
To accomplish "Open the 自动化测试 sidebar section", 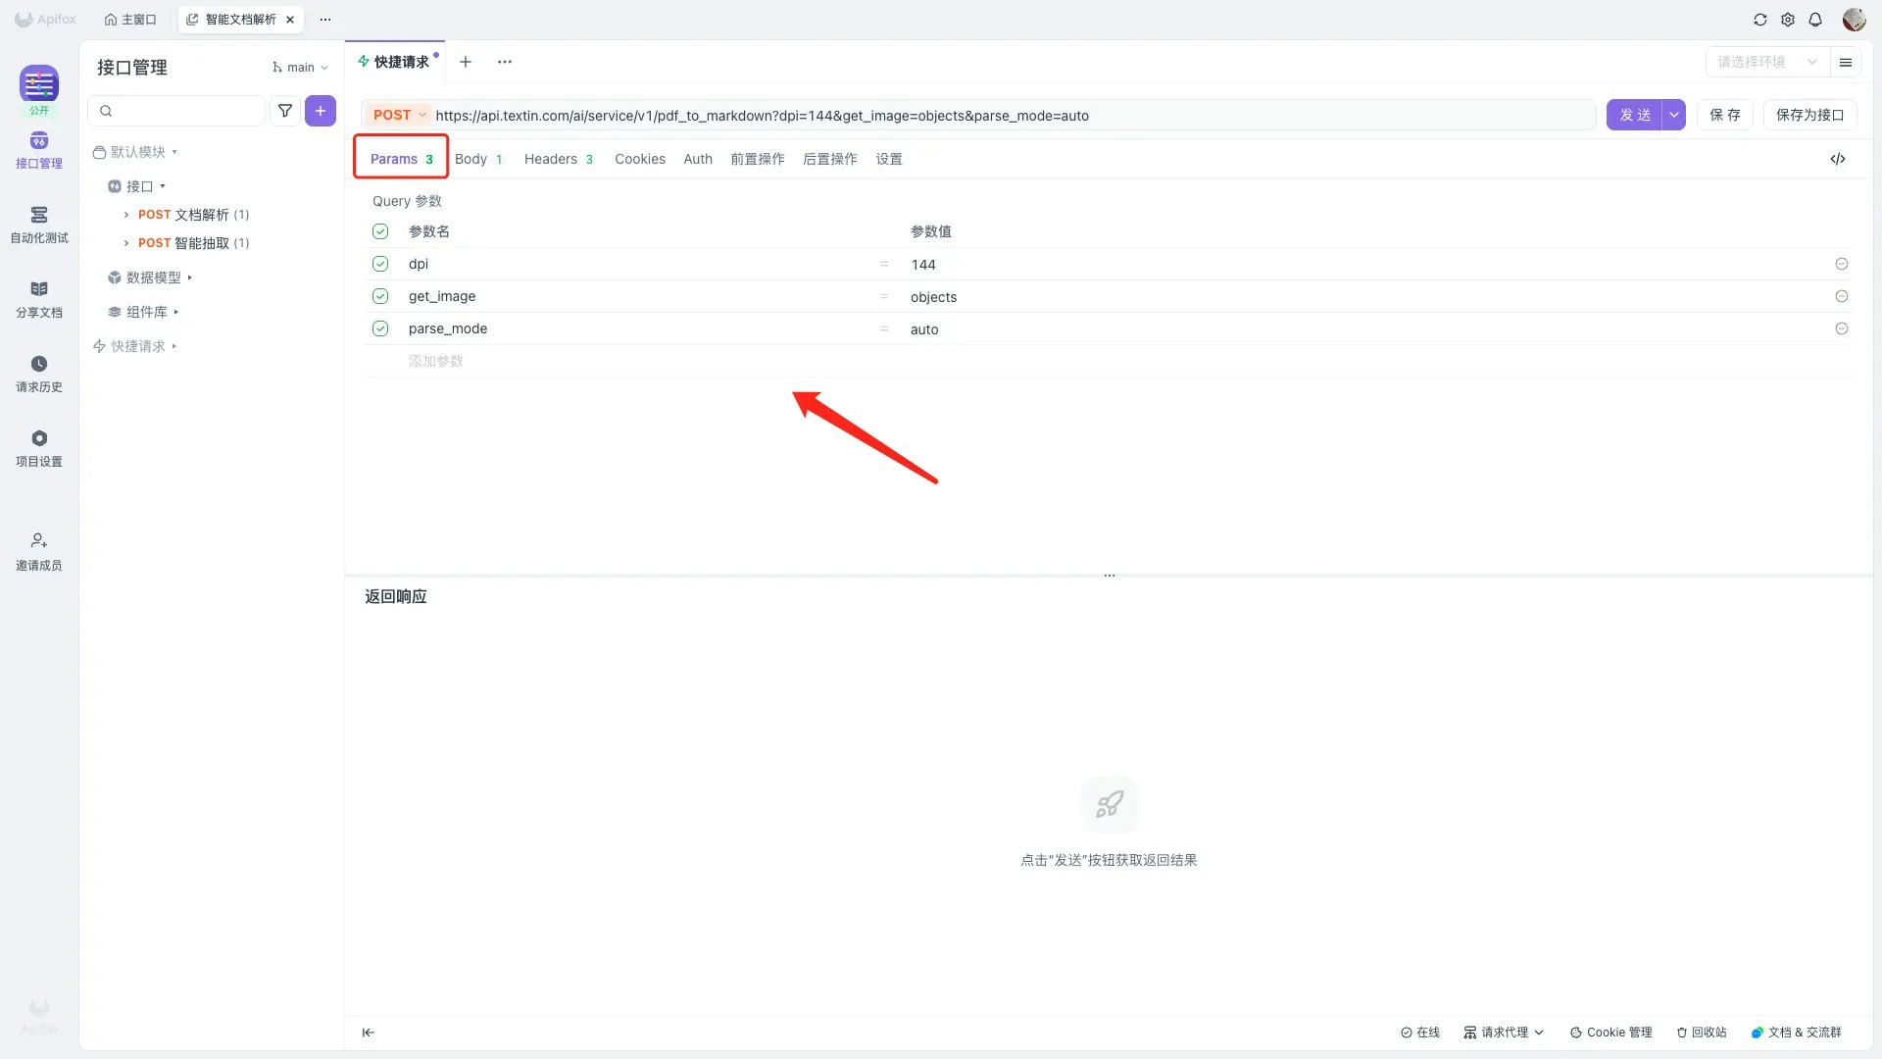I will 39,224.
